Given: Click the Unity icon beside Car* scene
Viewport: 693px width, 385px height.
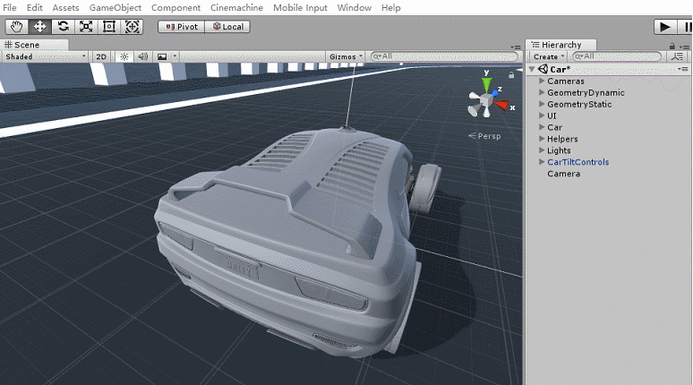Looking at the screenshot, I should pyautogui.click(x=543, y=69).
